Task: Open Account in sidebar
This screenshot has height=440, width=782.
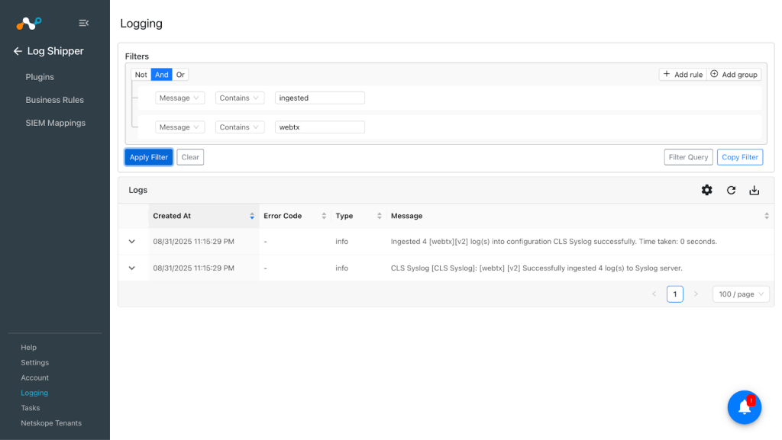Action: tap(35, 377)
